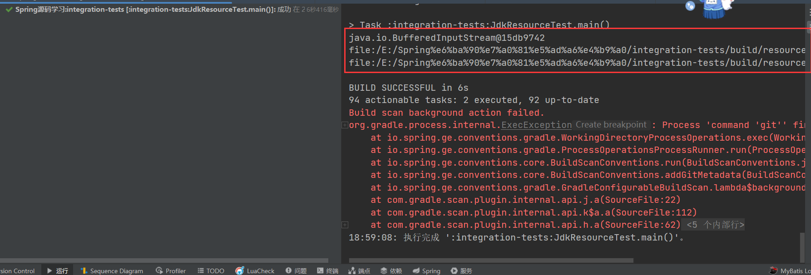
Task: Click the '94 actionable tasks' summary line
Action: [474, 100]
